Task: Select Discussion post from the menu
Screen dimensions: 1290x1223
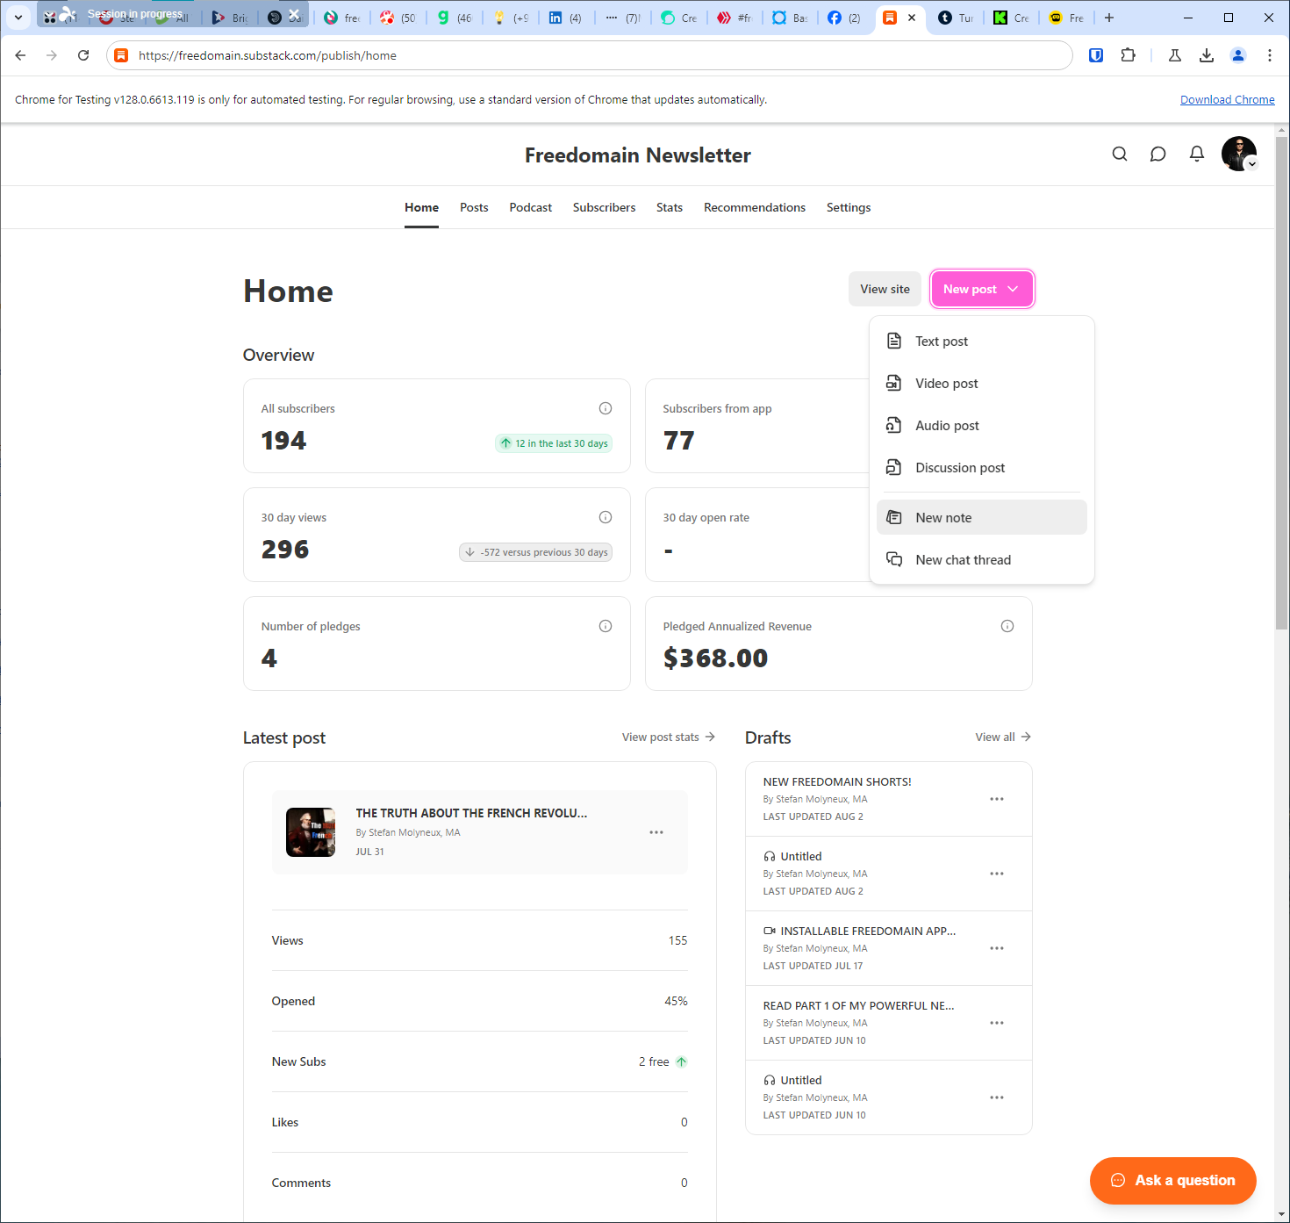Action: tap(982, 468)
